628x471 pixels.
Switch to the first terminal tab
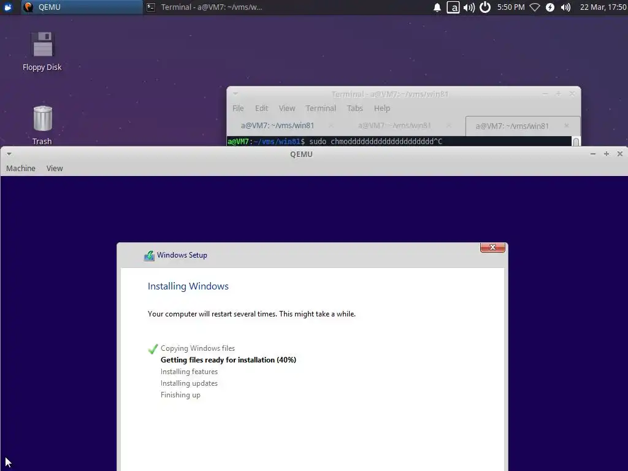point(278,125)
